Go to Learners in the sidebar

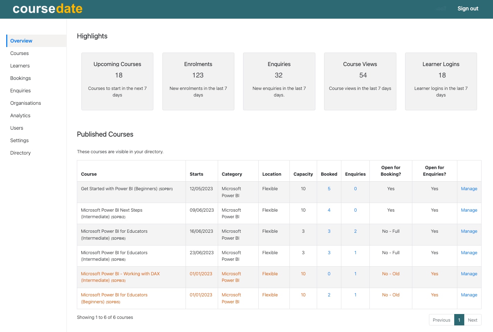coord(20,66)
